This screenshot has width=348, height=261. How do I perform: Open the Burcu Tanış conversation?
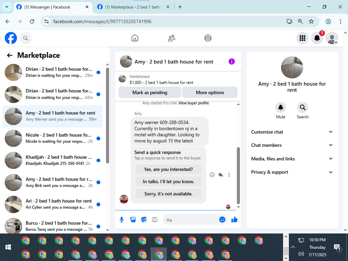pos(52,226)
